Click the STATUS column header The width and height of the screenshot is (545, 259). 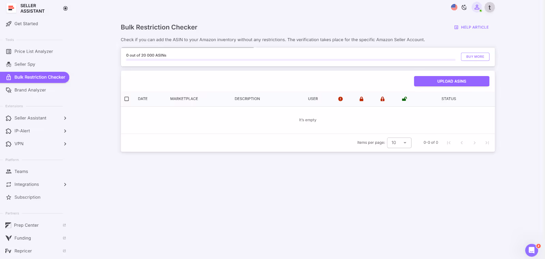click(449, 99)
